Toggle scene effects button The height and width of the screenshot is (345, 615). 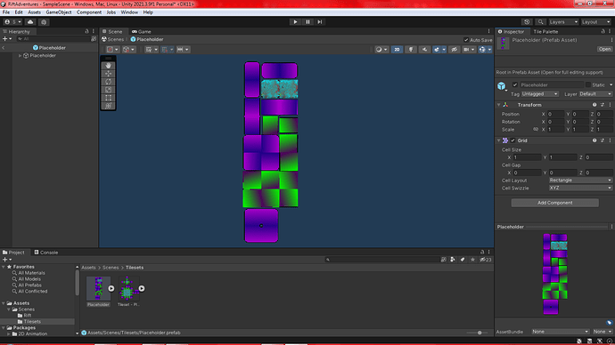coord(437,49)
